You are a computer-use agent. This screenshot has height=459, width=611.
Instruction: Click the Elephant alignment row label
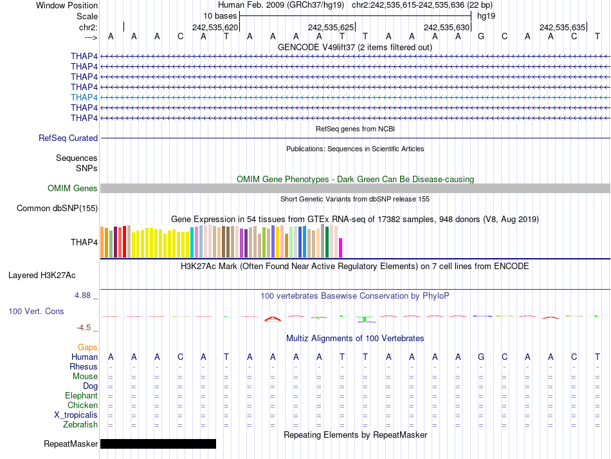pos(81,395)
